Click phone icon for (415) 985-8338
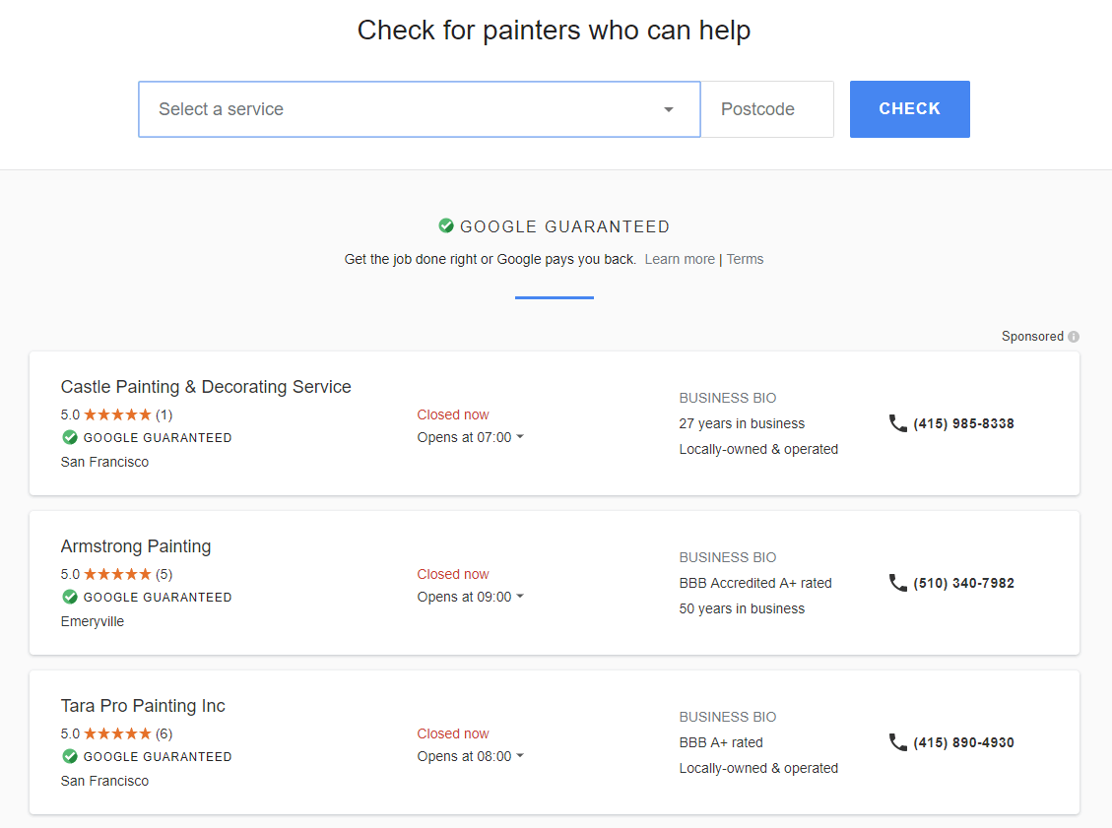The image size is (1112, 828). point(898,423)
